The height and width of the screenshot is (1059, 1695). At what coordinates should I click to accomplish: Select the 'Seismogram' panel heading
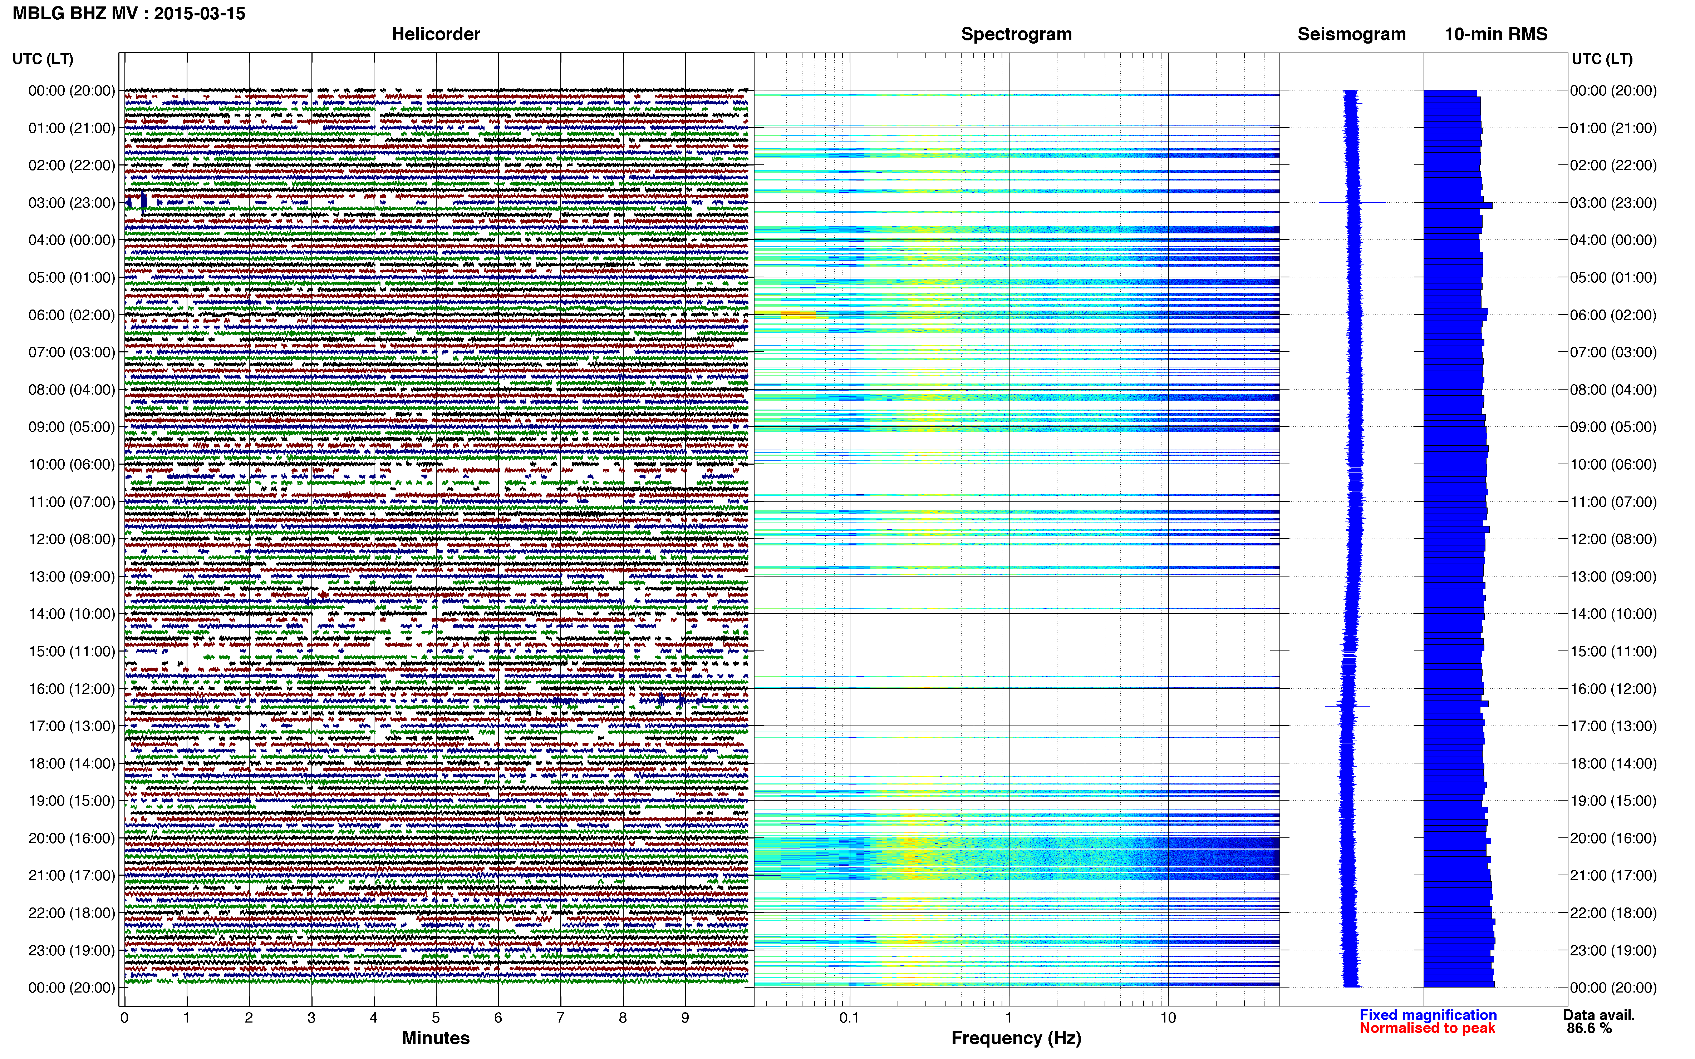(1352, 34)
